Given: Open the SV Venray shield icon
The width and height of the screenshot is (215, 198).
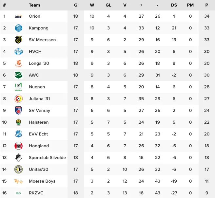Looking at the screenshot, I should click(18, 110).
